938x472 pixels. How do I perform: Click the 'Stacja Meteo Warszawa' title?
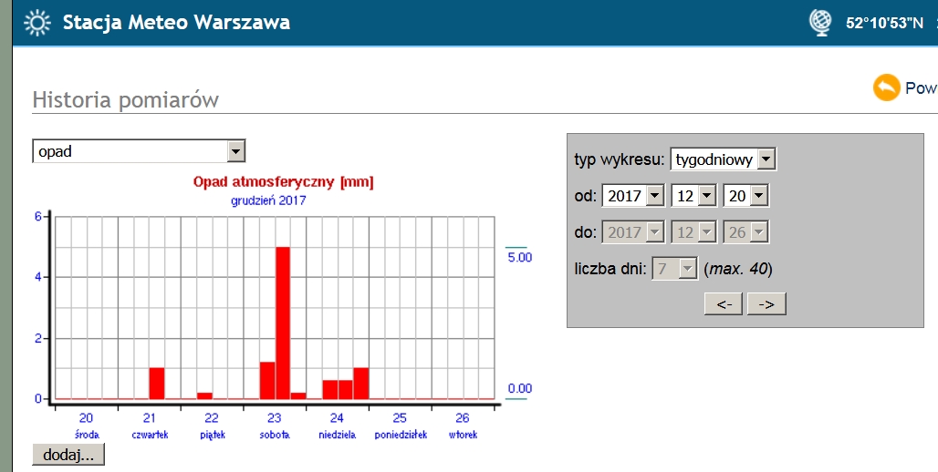pyautogui.click(x=176, y=23)
